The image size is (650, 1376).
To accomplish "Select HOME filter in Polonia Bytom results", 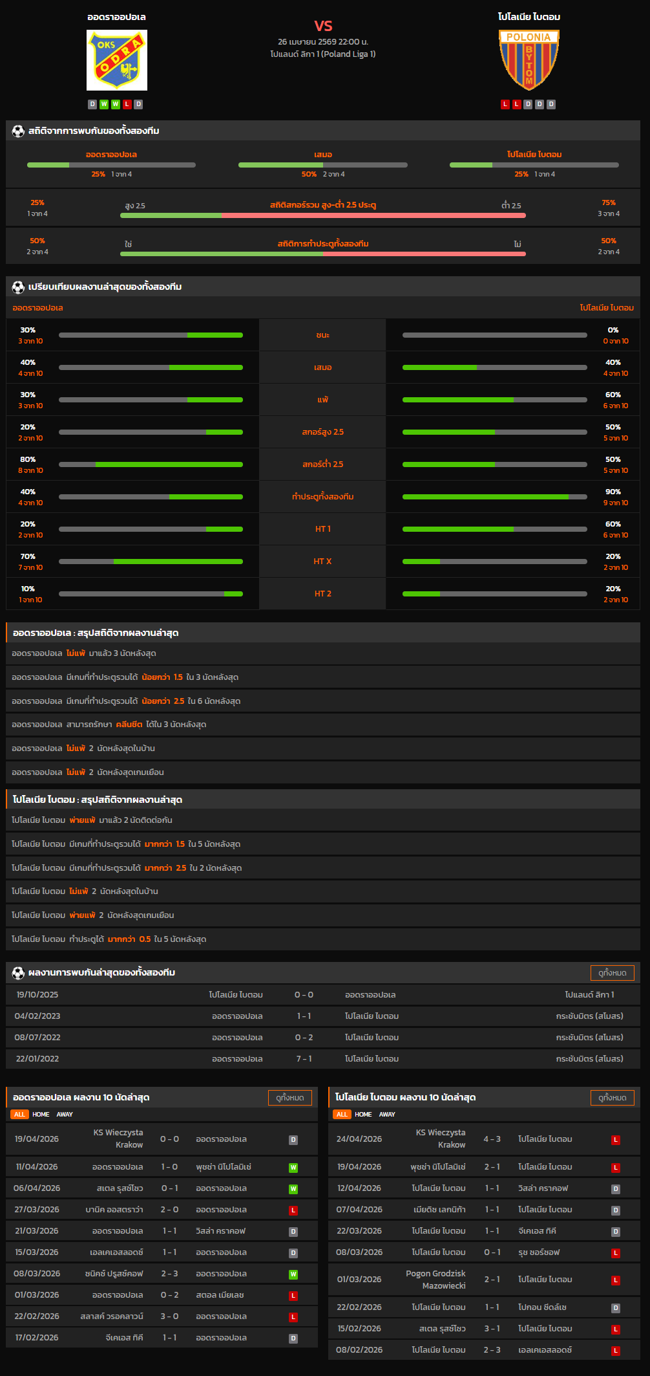I will click(363, 1115).
